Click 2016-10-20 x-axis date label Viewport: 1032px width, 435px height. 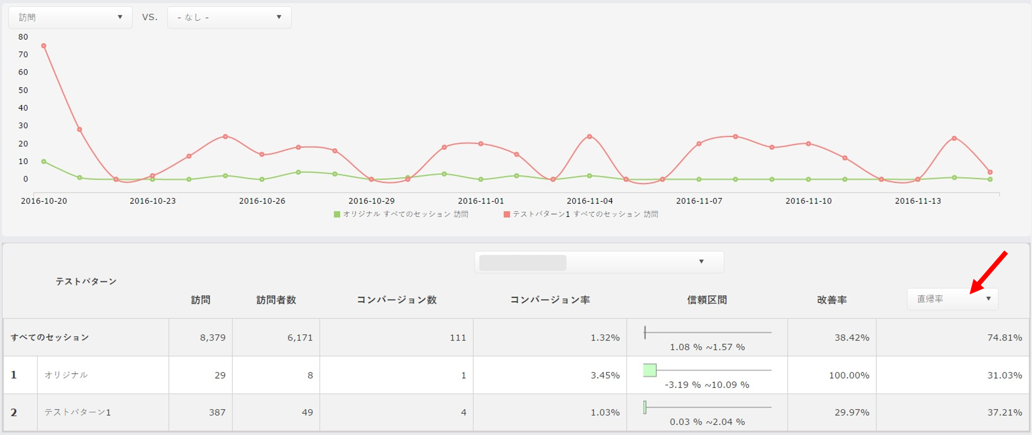pos(44,201)
